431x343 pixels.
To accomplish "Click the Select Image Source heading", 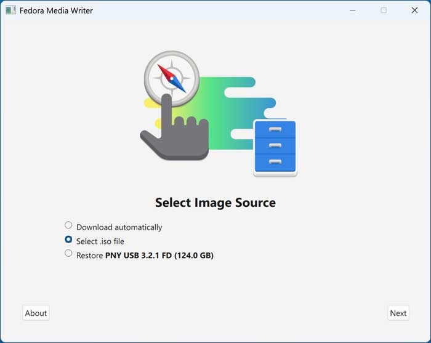I will pyautogui.click(x=216, y=203).
